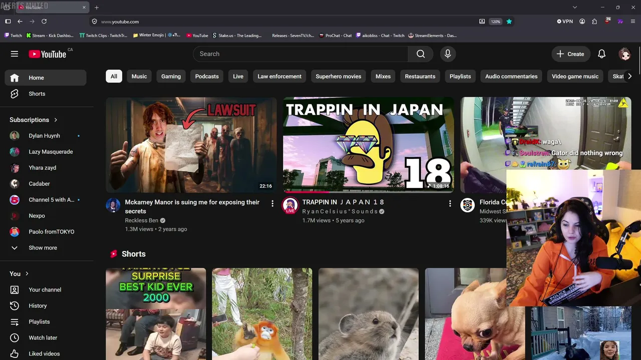Open the VPN panel
The height and width of the screenshot is (360, 641).
565,21
